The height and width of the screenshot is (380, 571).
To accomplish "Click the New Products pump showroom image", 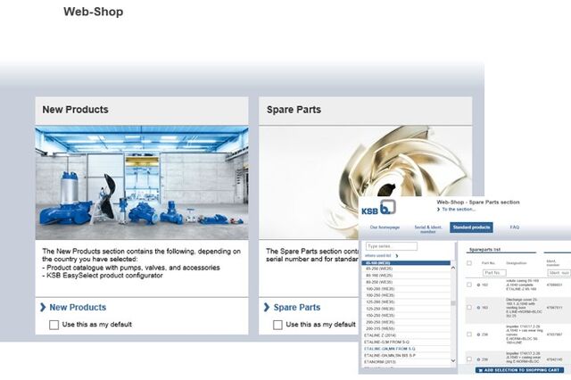I will point(142,182).
